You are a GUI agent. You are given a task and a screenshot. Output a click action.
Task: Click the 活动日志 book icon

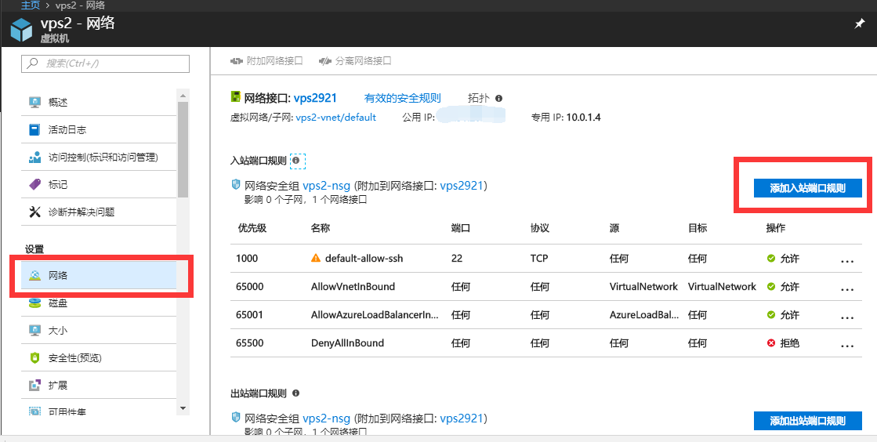[34, 130]
